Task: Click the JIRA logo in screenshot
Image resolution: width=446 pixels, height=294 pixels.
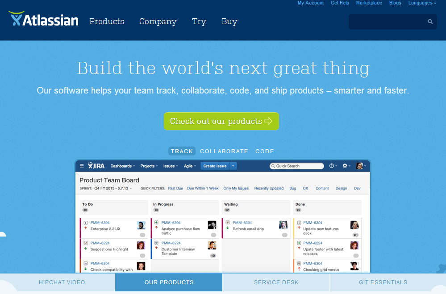Action: point(96,166)
